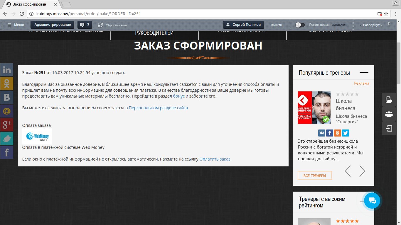Open Chrome three-dot menu
This screenshot has height=225, width=401.
pyautogui.click(x=395, y=14)
